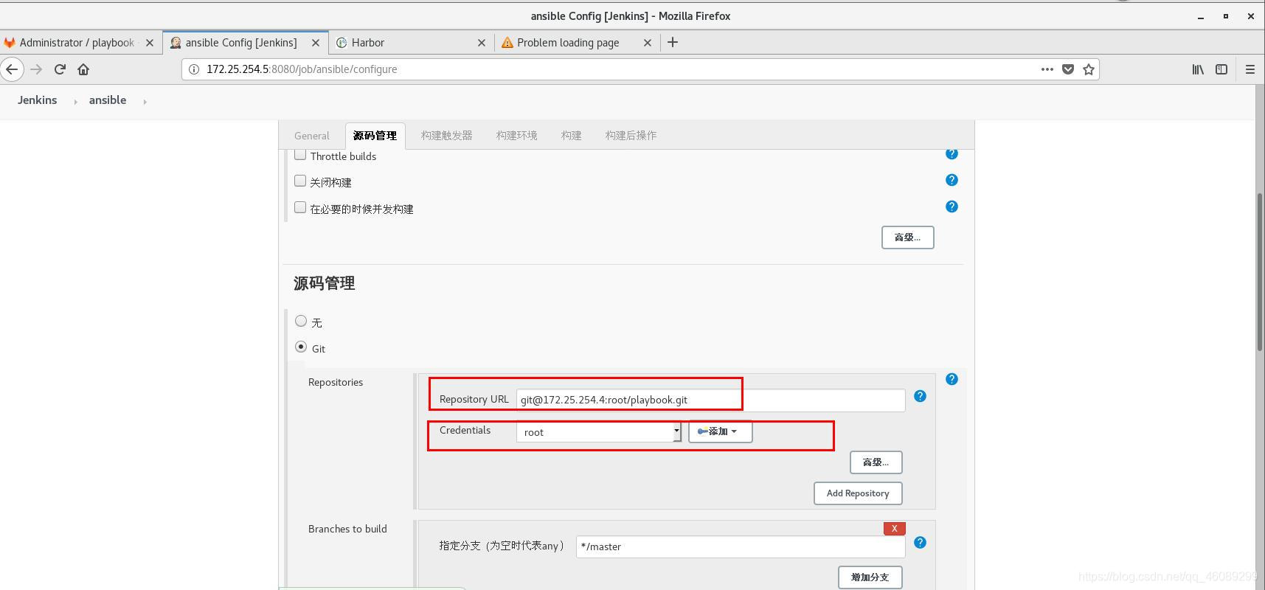Tick the 关闭构建 checkbox
Viewport: 1265px width, 590px height.
click(300, 181)
